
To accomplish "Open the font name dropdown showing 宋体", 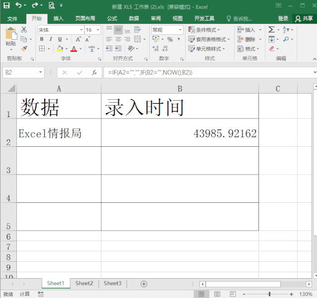I will tap(81, 30).
